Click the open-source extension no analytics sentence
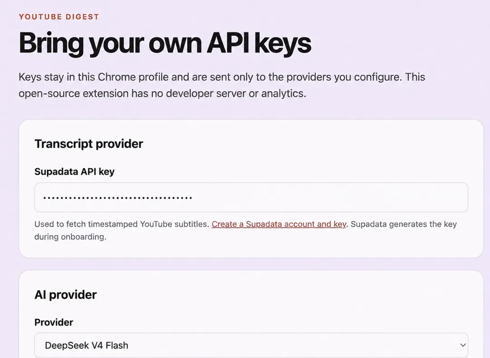Viewport: 490px width, 358px height. point(162,93)
